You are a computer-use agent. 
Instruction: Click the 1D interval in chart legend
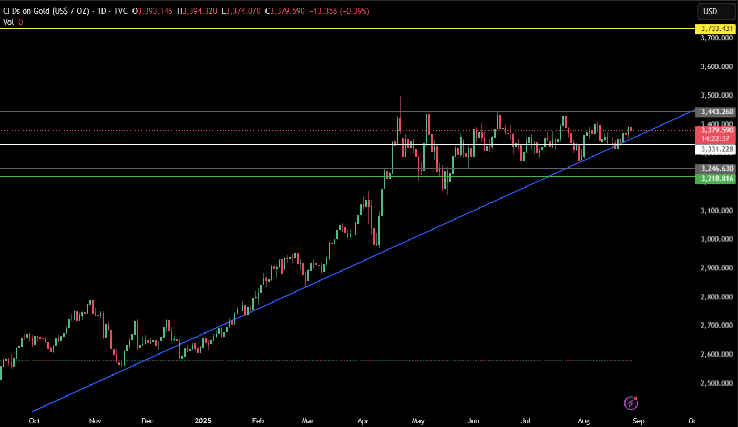[102, 11]
